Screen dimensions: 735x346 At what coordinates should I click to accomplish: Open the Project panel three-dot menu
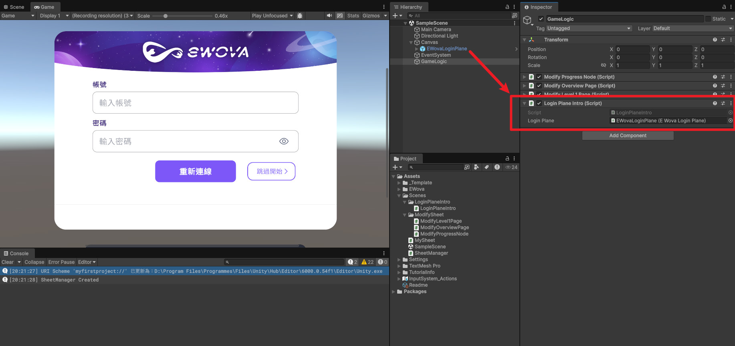(514, 158)
